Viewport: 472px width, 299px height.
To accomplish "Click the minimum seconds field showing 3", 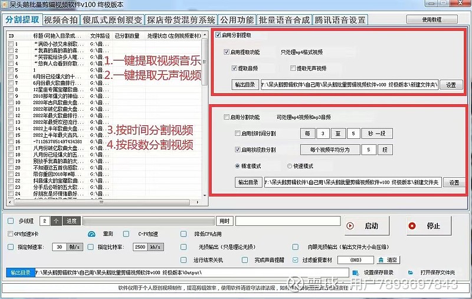I will click(323, 133).
